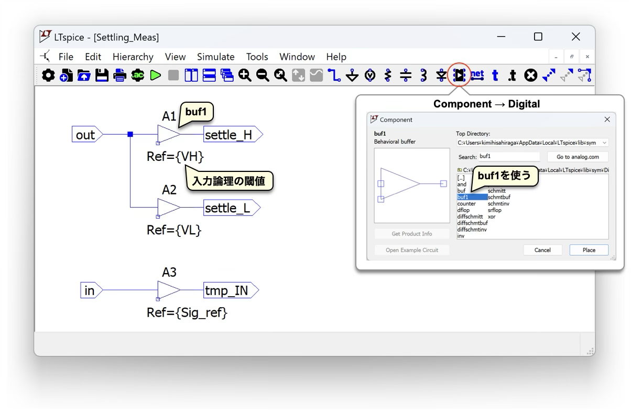
Task: Select the Text comment tool
Action: (495, 75)
